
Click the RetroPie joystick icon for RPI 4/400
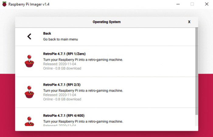coord(29,121)
